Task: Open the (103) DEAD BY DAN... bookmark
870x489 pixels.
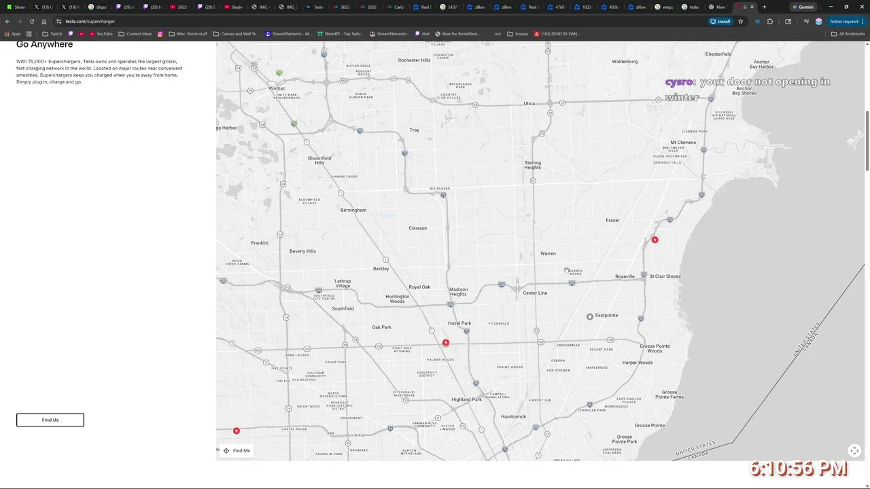Action: click(557, 33)
